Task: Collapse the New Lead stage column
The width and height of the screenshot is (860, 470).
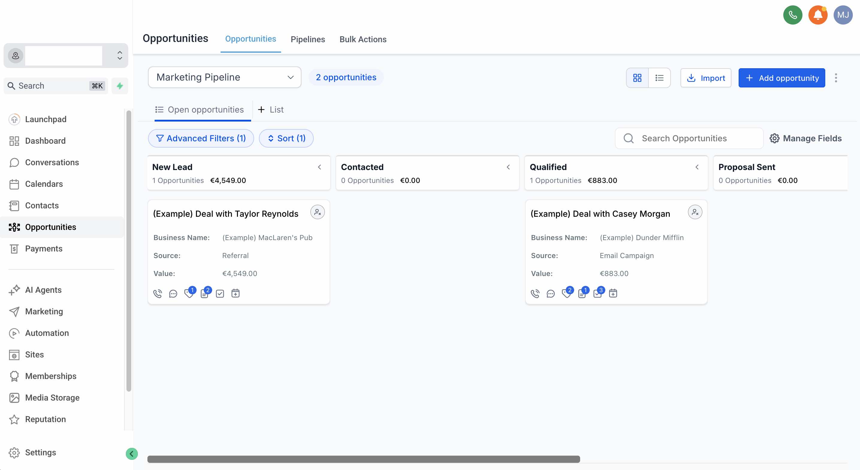Action: pyautogui.click(x=319, y=167)
